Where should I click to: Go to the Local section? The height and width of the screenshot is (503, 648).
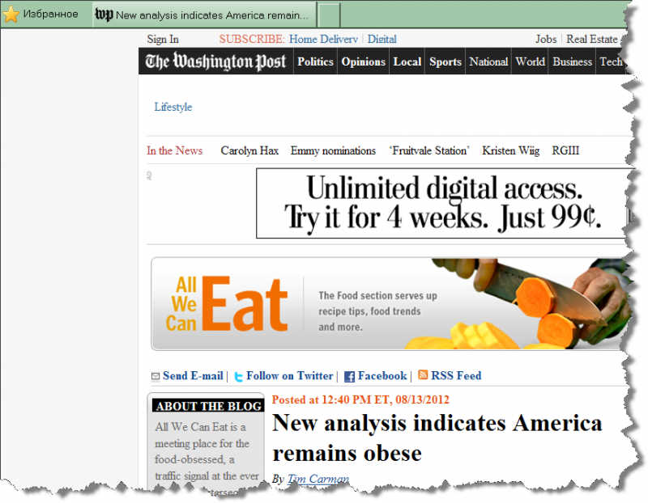407,61
